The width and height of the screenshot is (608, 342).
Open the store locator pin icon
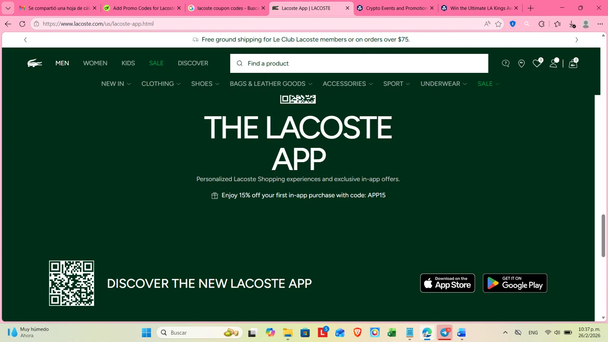[522, 64]
